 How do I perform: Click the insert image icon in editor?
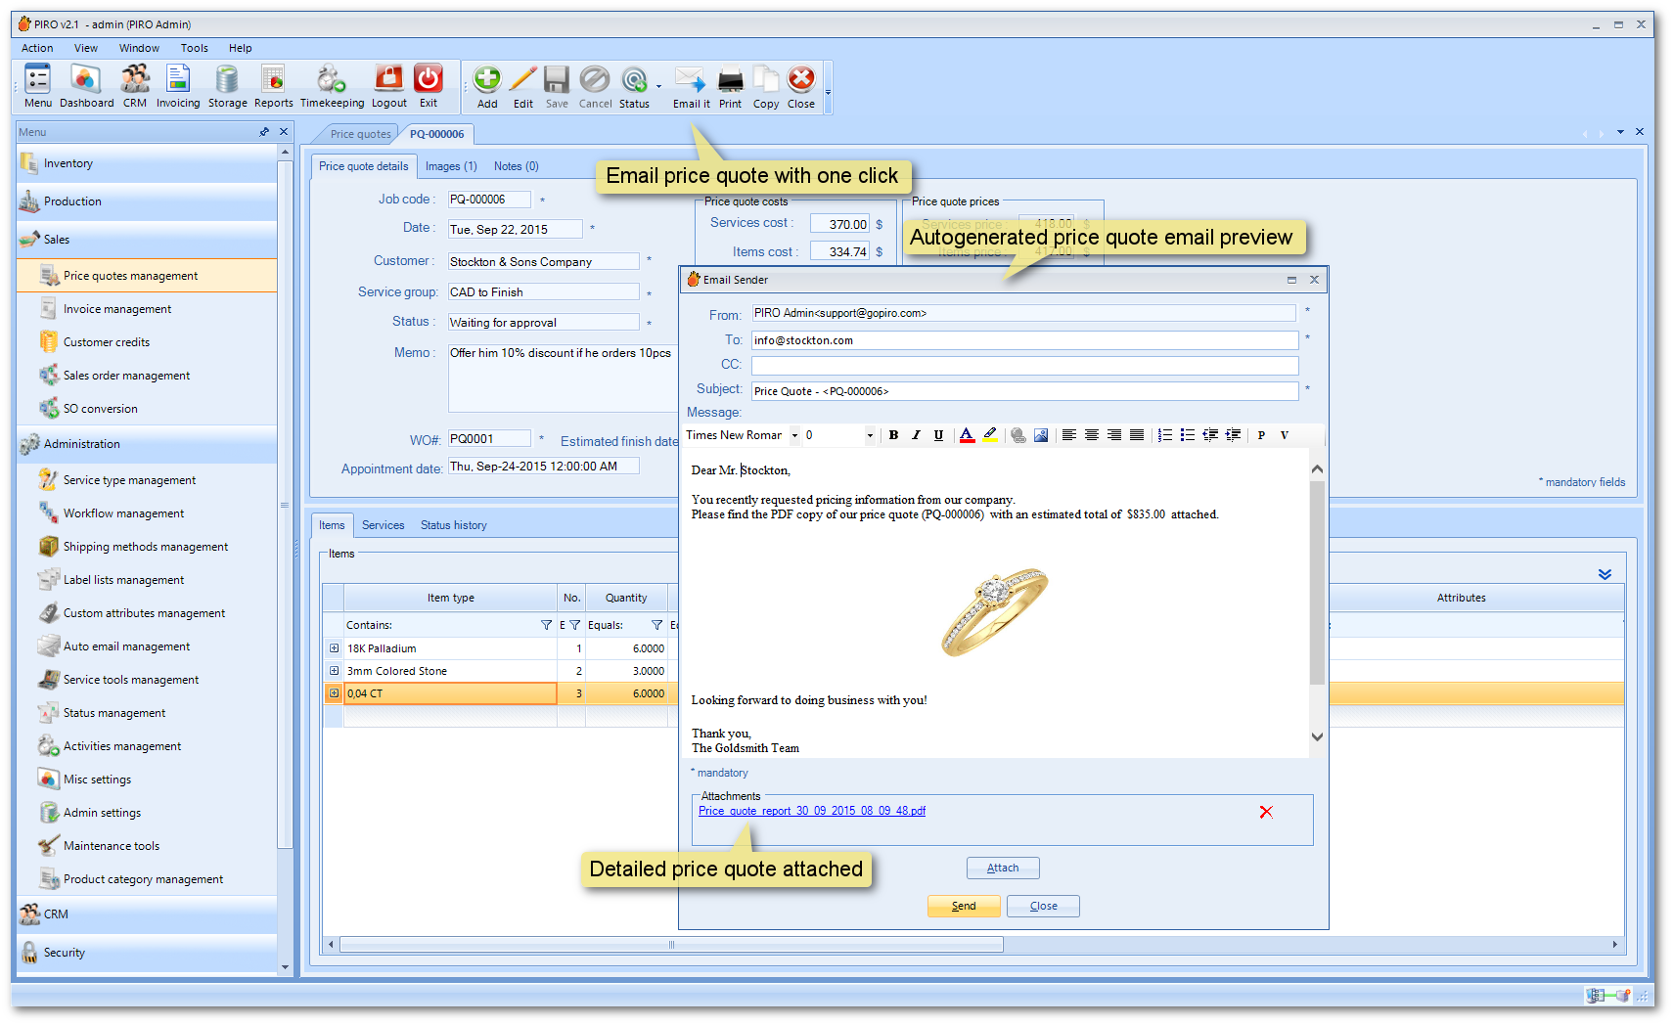(1041, 435)
